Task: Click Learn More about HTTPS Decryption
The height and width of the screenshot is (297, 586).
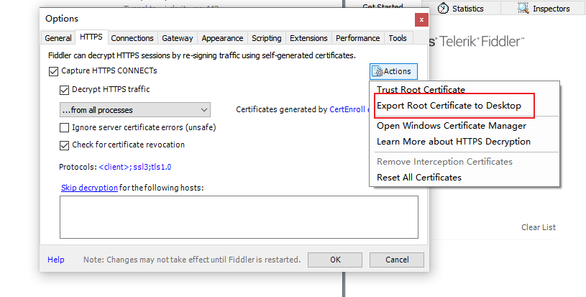Action: click(454, 142)
